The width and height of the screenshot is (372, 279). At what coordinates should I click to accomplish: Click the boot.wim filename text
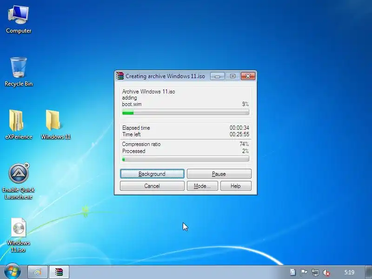pyautogui.click(x=132, y=104)
